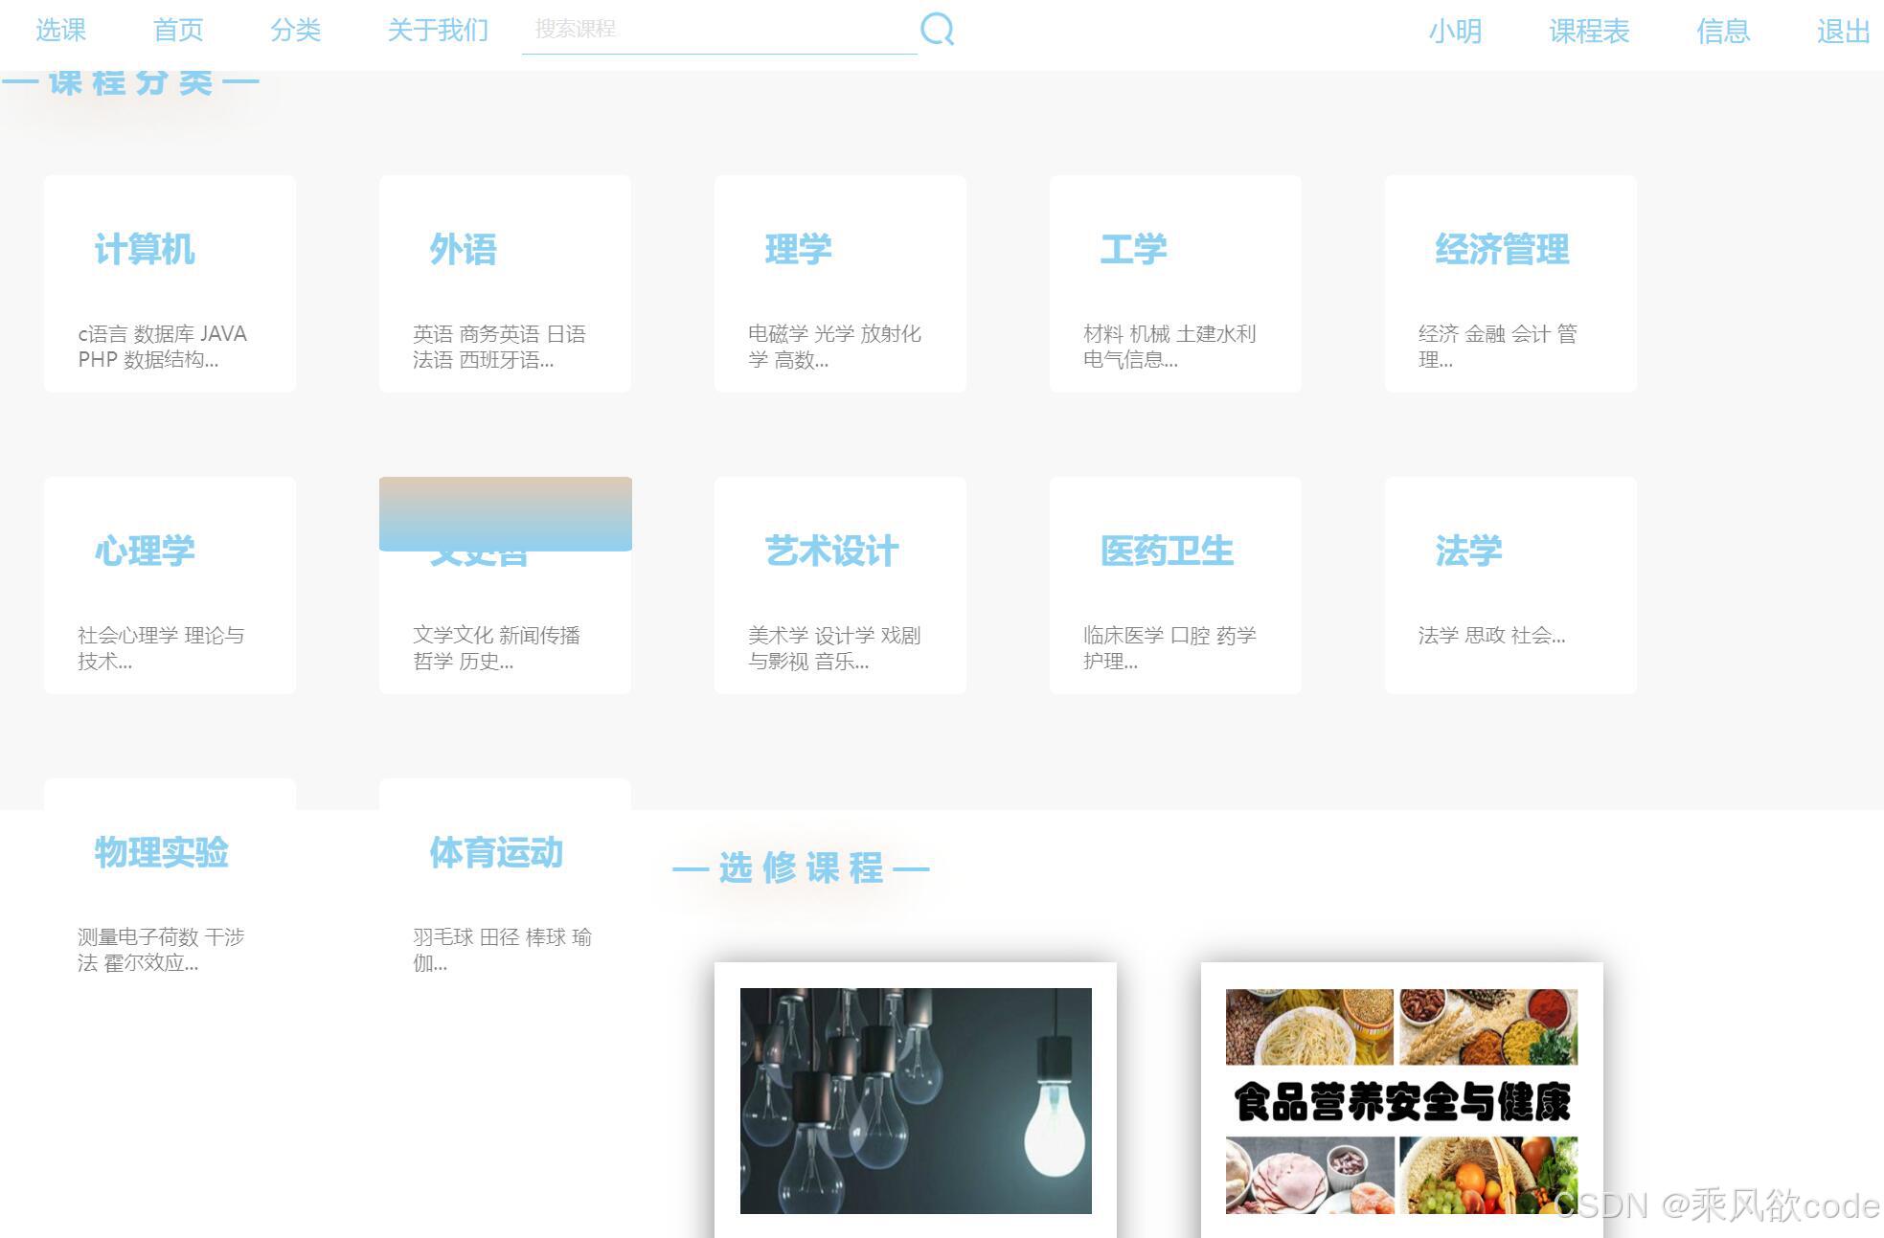Click the 退出 logout link

point(1842,30)
